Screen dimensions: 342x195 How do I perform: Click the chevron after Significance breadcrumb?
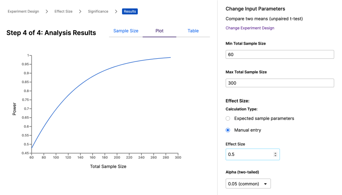point(116,11)
